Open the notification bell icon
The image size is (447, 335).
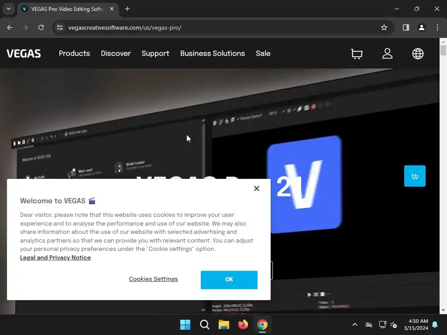435,325
